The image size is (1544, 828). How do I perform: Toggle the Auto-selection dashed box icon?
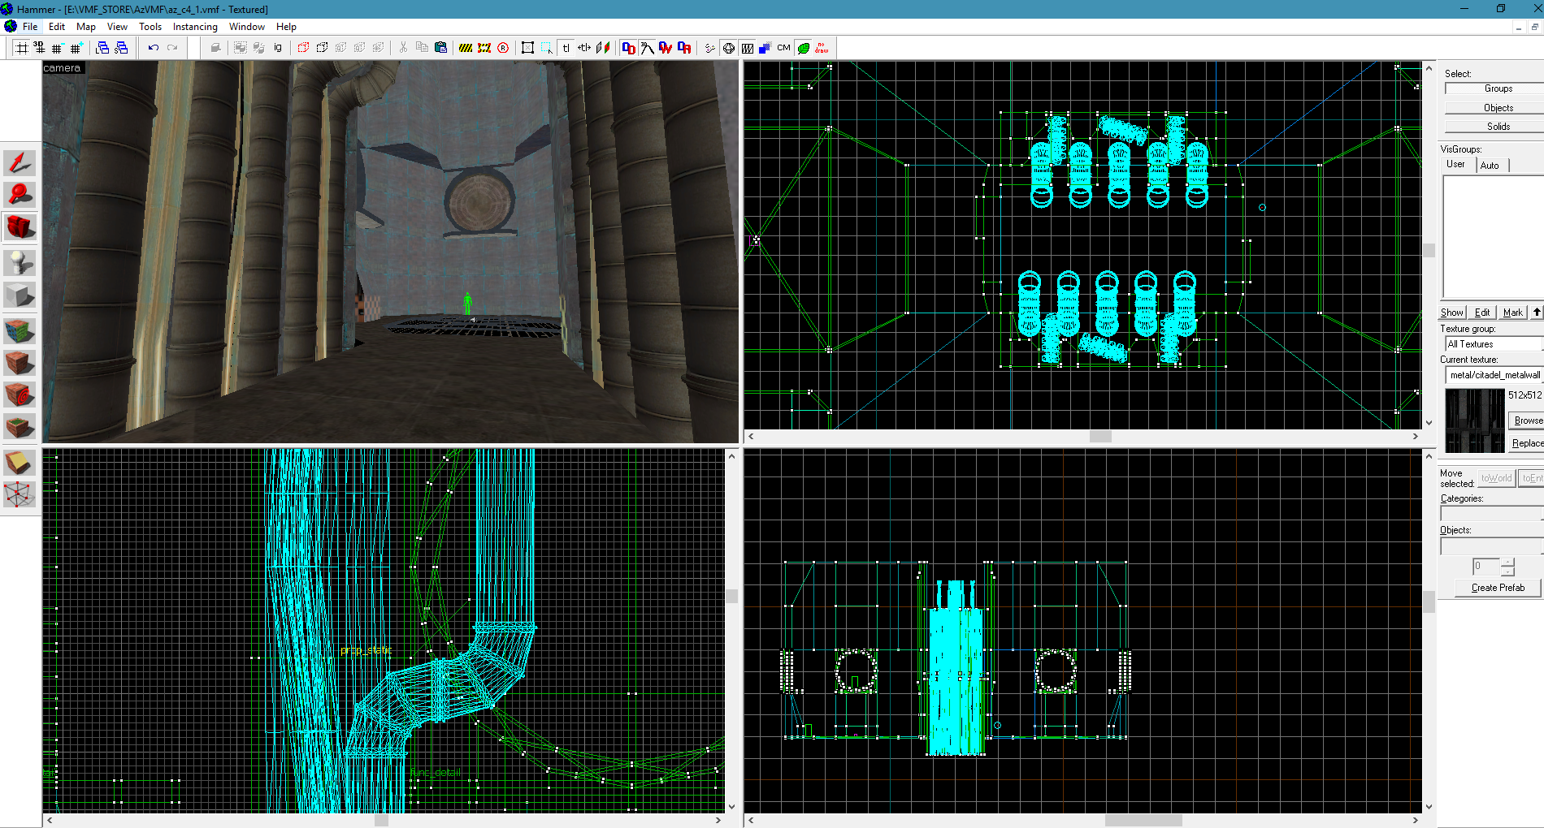(547, 48)
